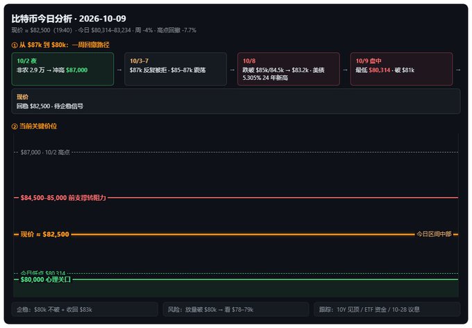Click the 现价 回稳 $82,500 card

pos(236,101)
